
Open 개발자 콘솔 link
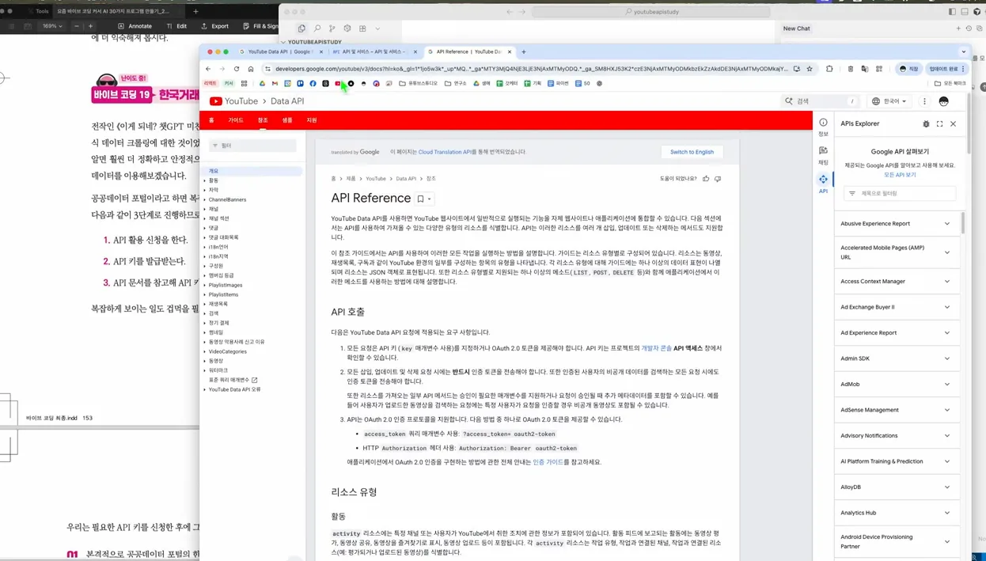pyautogui.click(x=656, y=348)
